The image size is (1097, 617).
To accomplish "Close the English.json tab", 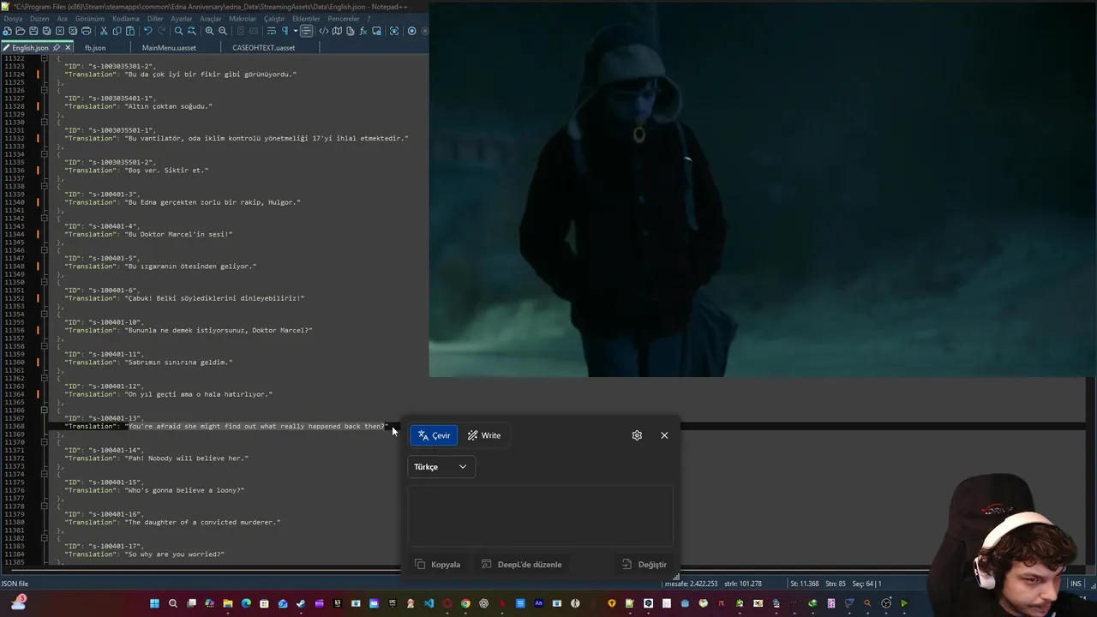I will click(68, 48).
